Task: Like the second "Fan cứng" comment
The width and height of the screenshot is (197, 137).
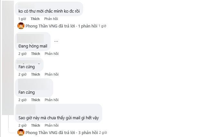Action: pos(35,100)
